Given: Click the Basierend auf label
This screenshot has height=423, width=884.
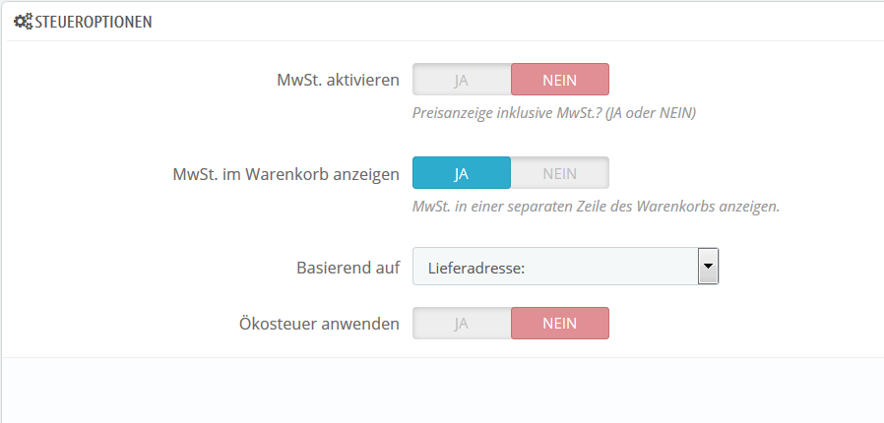Looking at the screenshot, I should (x=347, y=267).
